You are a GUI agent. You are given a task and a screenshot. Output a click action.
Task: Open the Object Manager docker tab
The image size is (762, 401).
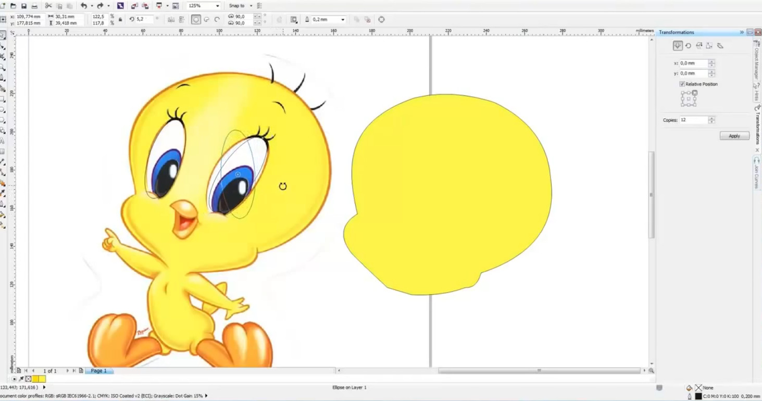click(x=757, y=61)
